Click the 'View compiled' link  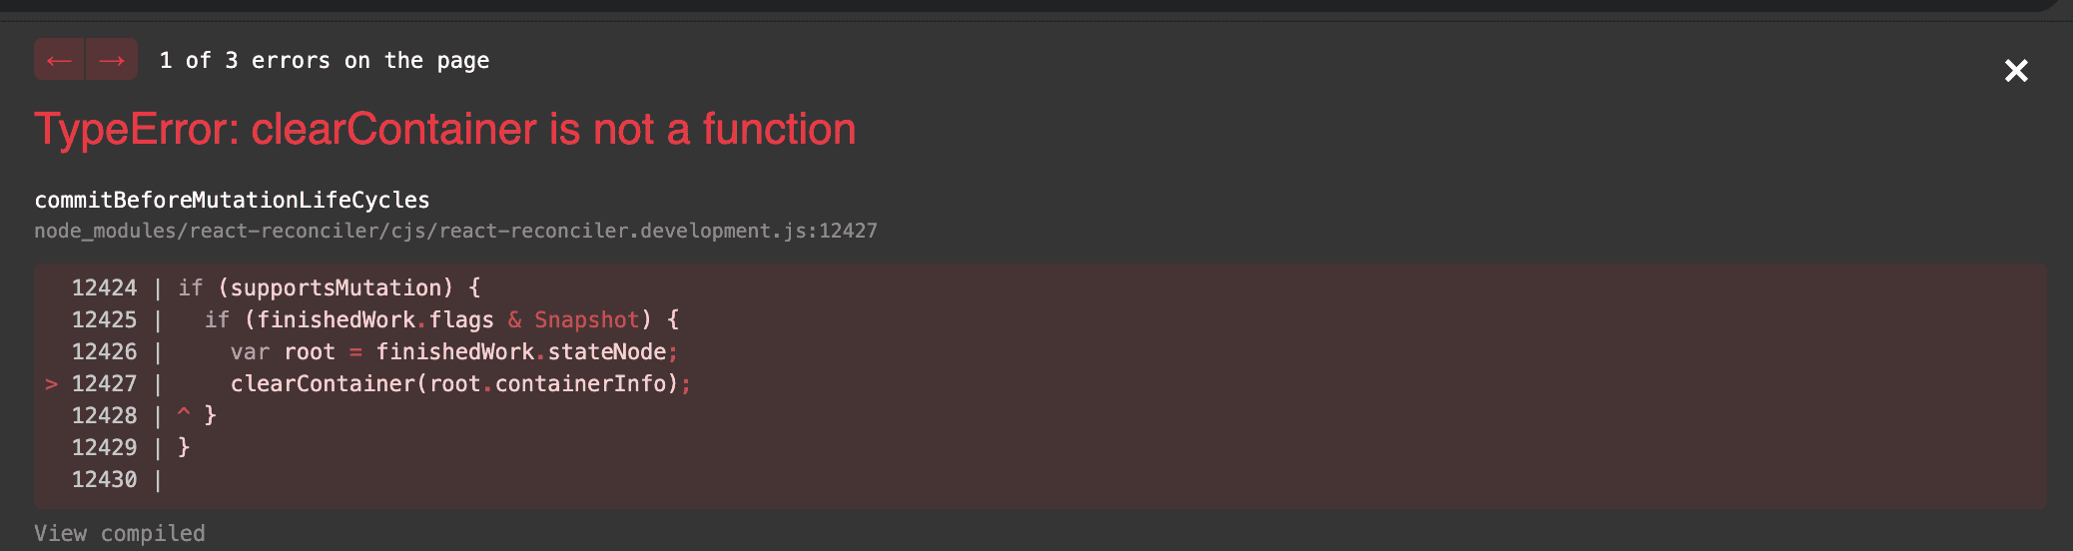click(120, 533)
